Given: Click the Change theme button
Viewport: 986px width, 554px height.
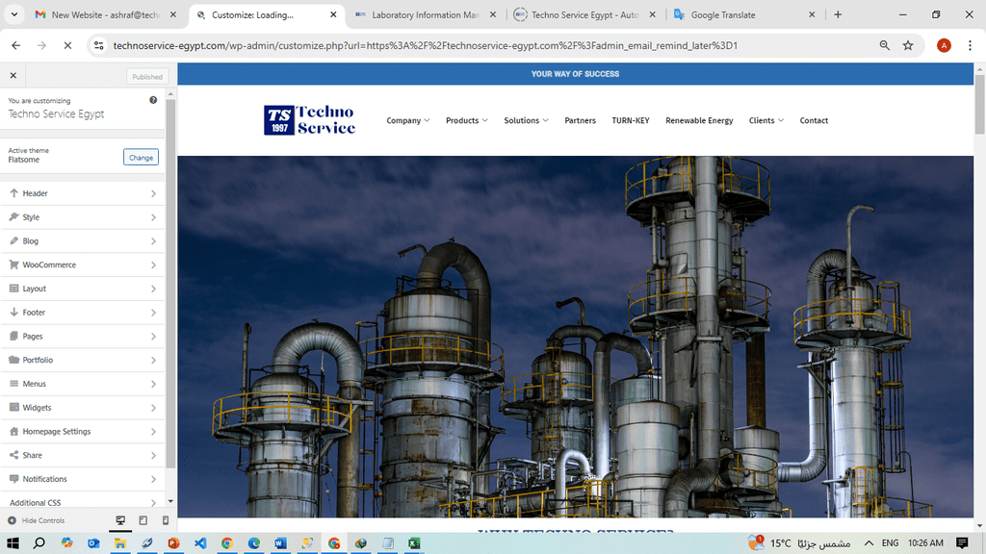Looking at the screenshot, I should (141, 157).
